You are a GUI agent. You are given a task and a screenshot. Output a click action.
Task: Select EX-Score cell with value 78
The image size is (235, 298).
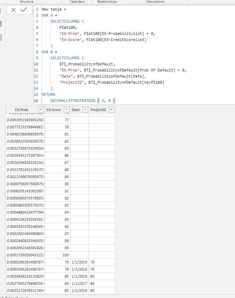pyautogui.click(x=57, y=127)
